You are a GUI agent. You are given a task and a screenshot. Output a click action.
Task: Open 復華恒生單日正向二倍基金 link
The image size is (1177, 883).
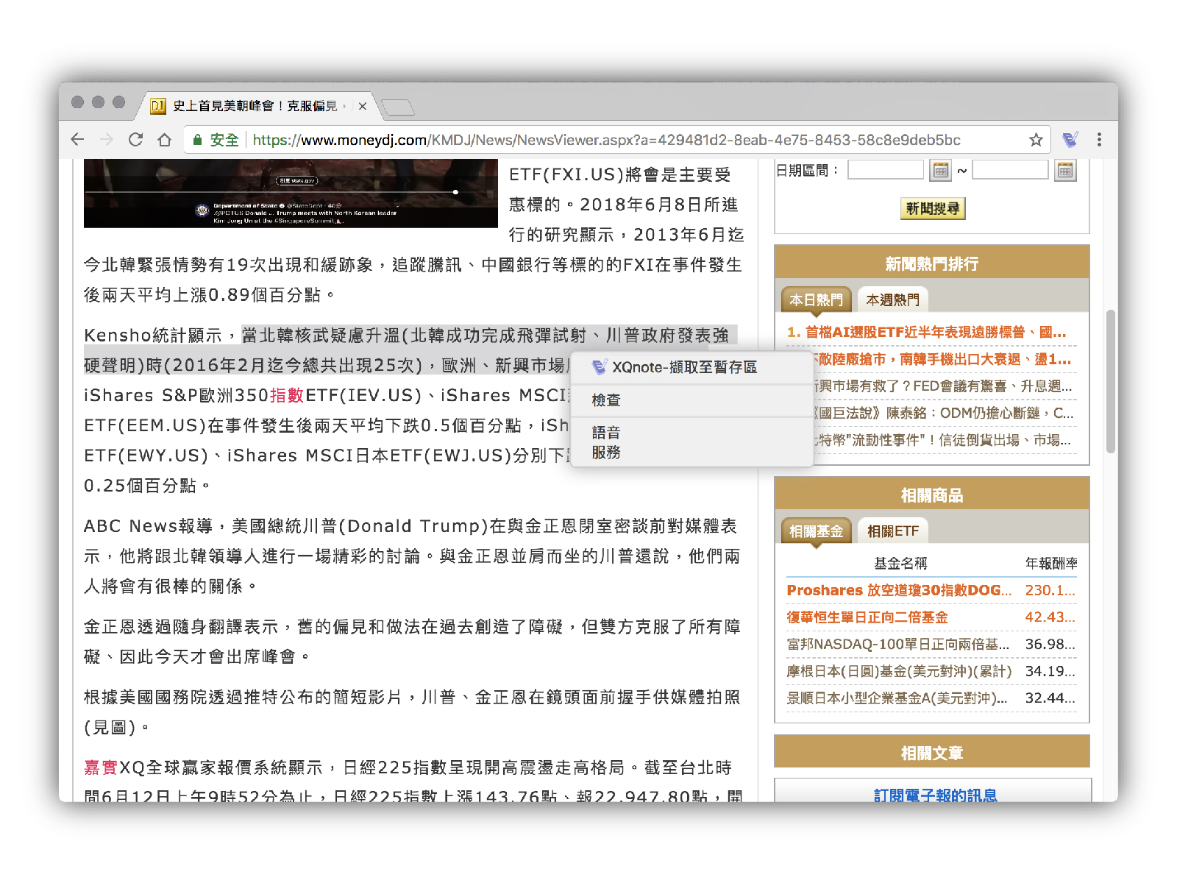(x=867, y=617)
